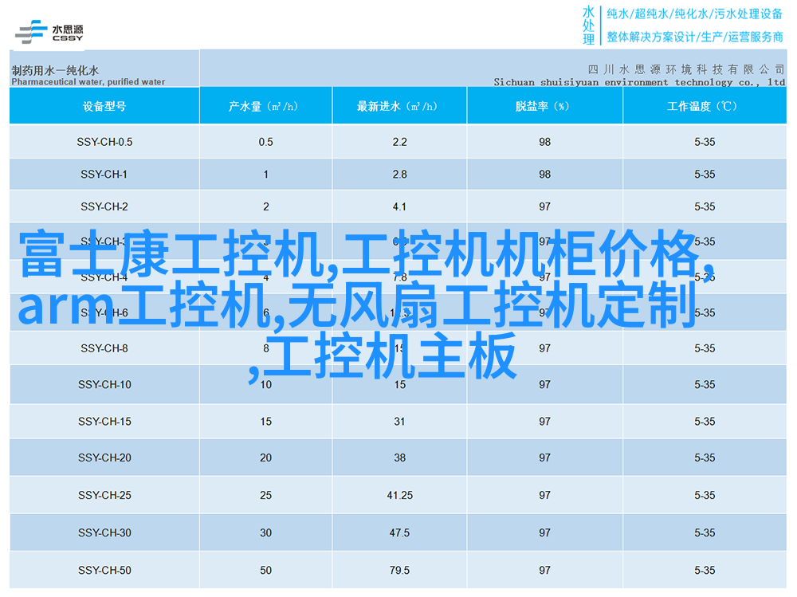
Task: Click the model cell SSY-CH-20
Action: (104, 458)
